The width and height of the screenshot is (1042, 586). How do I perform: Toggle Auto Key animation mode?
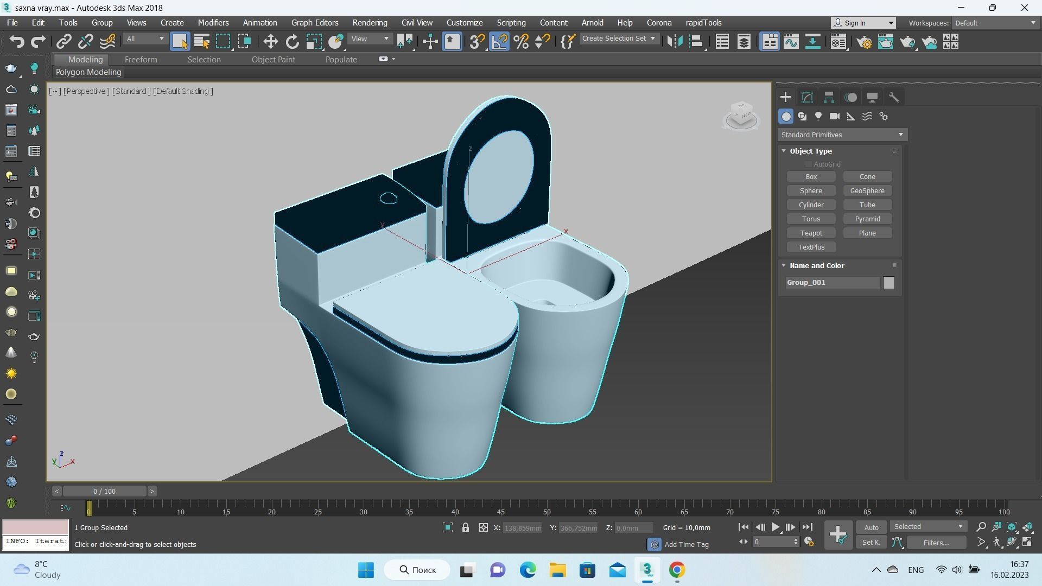click(871, 528)
